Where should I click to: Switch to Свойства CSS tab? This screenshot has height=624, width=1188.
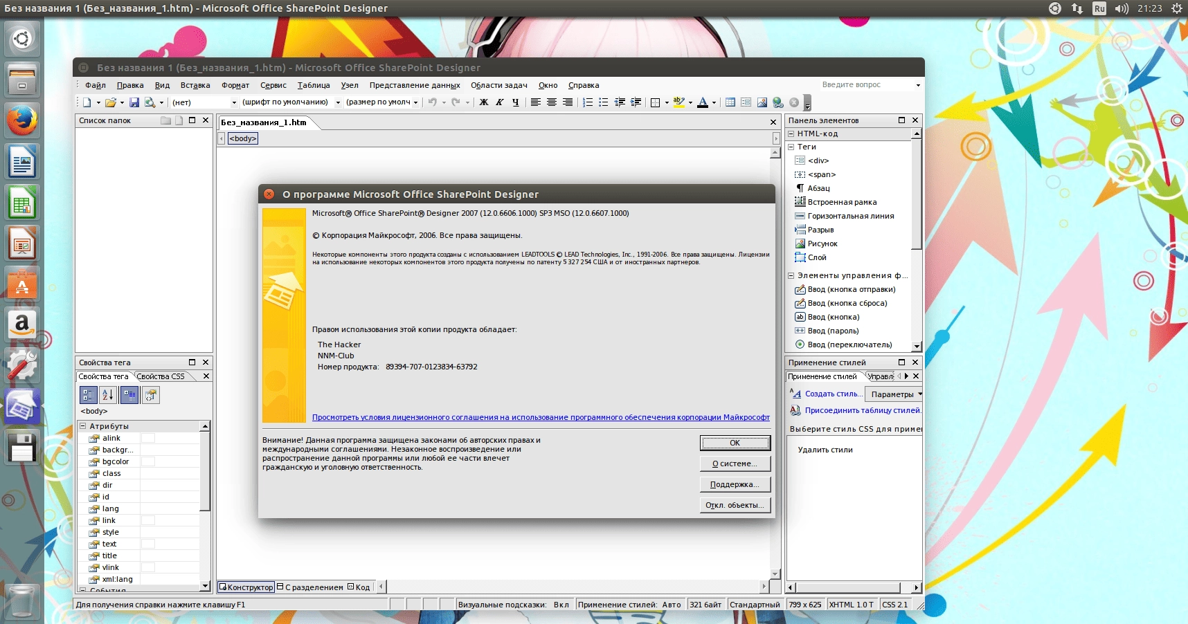(161, 376)
